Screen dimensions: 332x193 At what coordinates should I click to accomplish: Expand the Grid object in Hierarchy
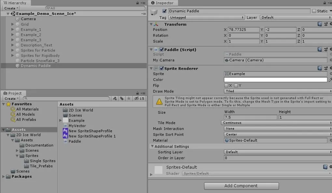tap(12, 24)
